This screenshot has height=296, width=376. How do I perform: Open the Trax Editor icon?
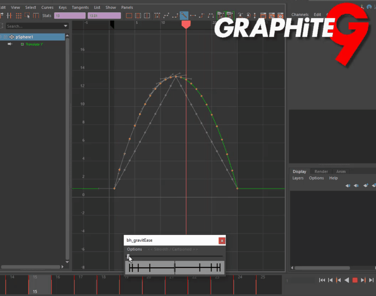[x=272, y=16]
